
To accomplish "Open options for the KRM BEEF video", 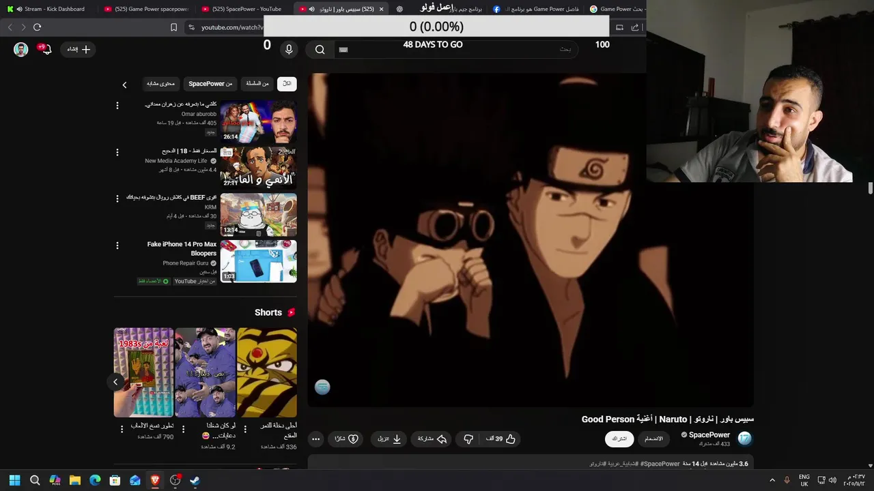I will (x=117, y=198).
